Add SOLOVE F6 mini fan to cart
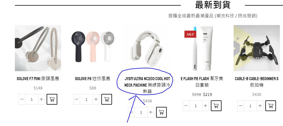Image resolution: width=283 pixels, height=126 pixels. (x=106, y=99)
